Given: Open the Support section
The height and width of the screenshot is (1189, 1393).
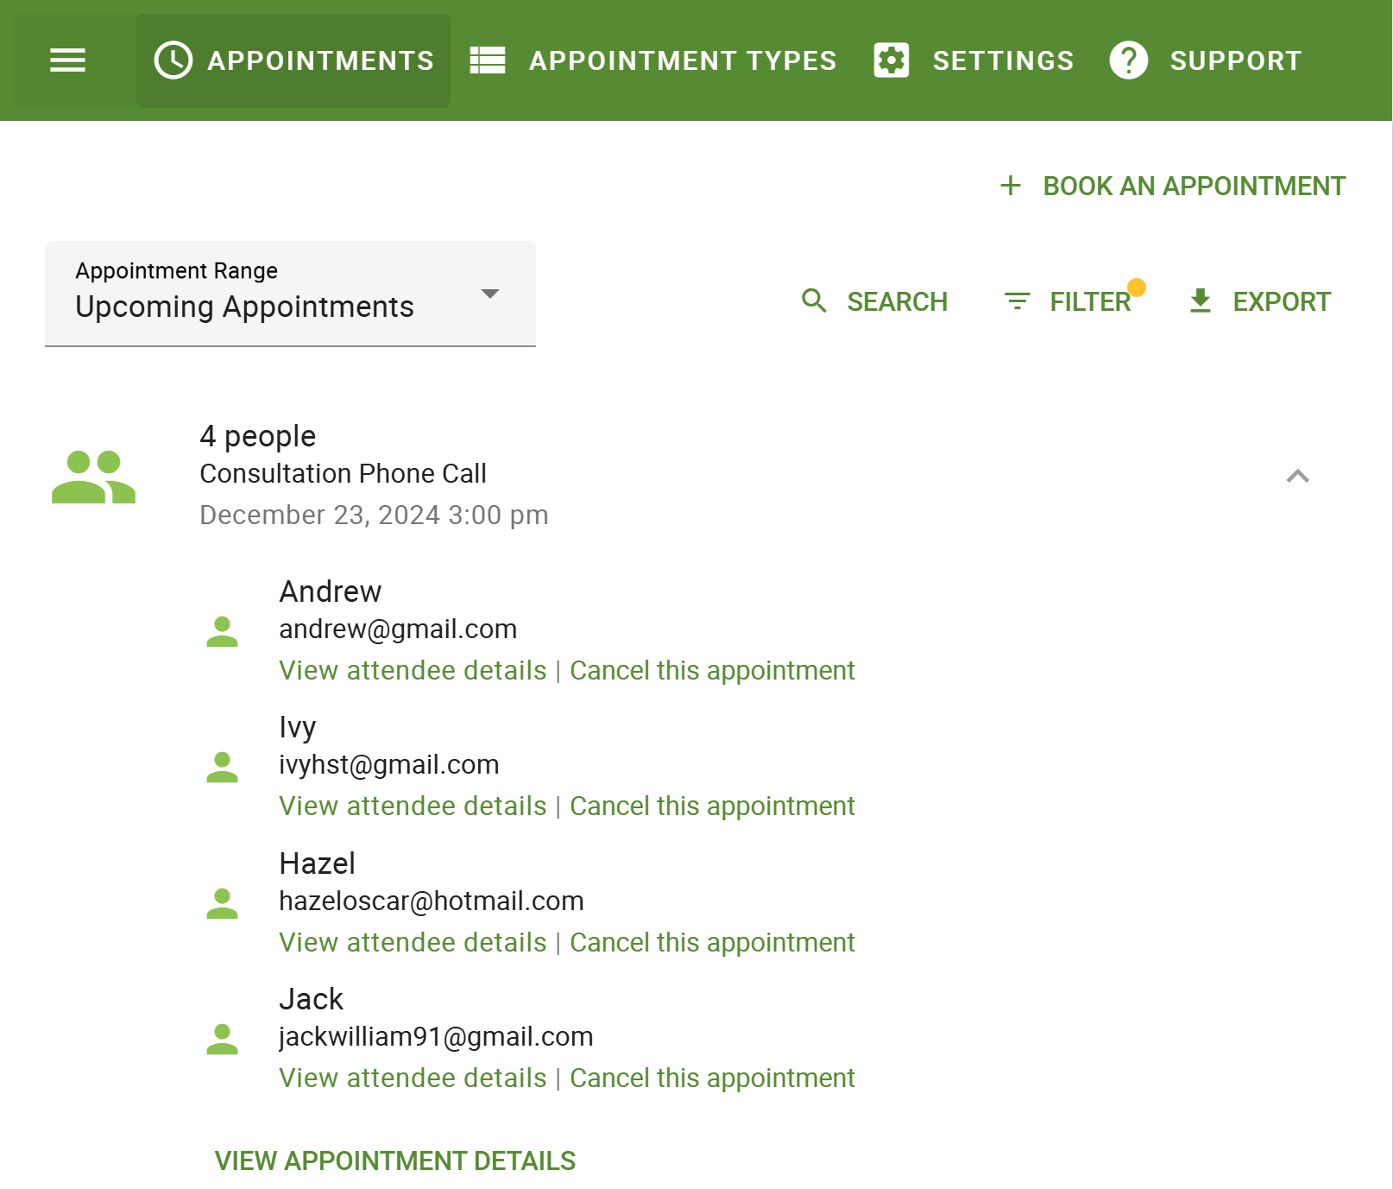Looking at the screenshot, I should 1236,60.
